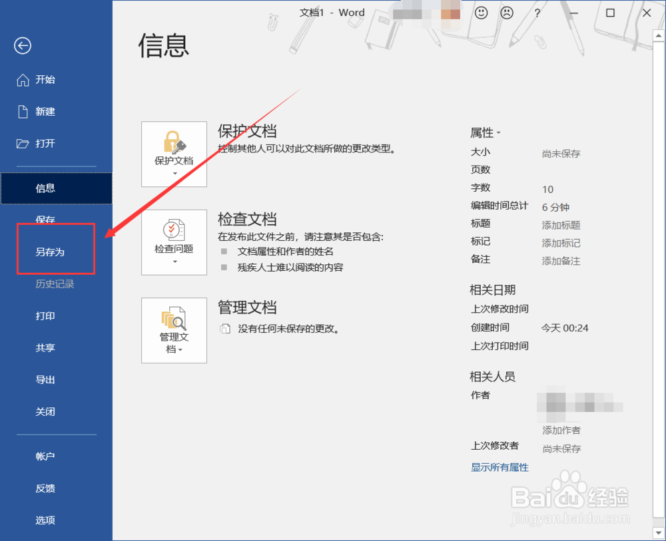
Task: Click the 保护文档 heading text
Action: [x=247, y=131]
